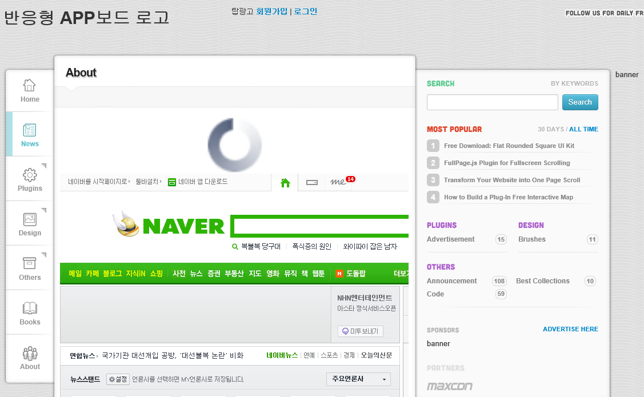Select the About people icon
Viewport: 644px width, 397px height.
pyautogui.click(x=30, y=353)
